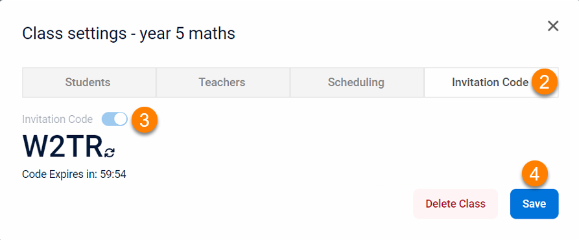This screenshot has height=240, width=579.
Task: Open the Teachers tab
Action: point(223,82)
